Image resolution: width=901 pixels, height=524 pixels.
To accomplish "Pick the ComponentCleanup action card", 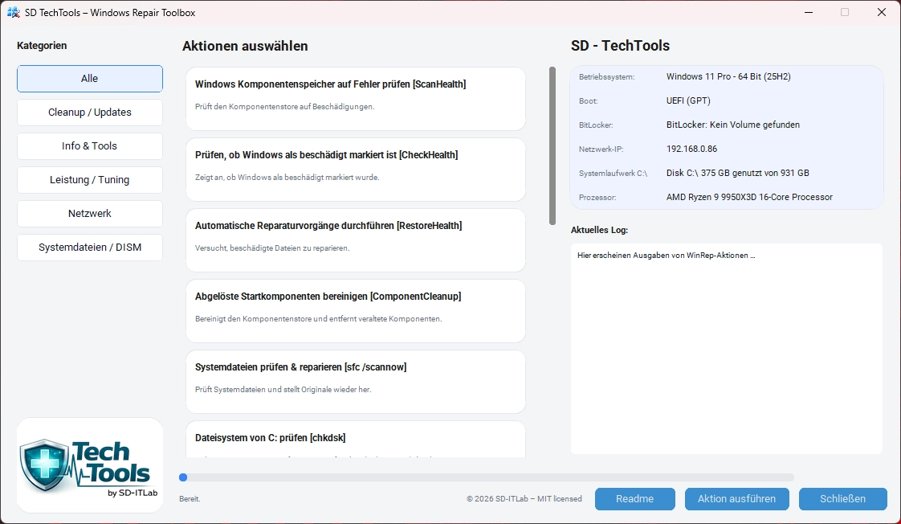I will pyautogui.click(x=355, y=311).
